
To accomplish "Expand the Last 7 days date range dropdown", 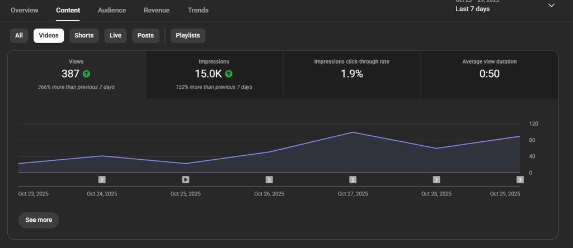I will tap(551, 6).
